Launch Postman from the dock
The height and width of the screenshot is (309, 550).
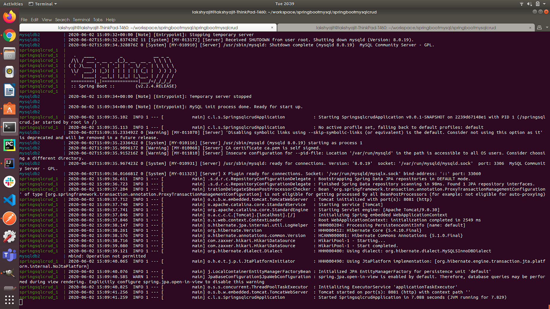[x=9, y=218]
